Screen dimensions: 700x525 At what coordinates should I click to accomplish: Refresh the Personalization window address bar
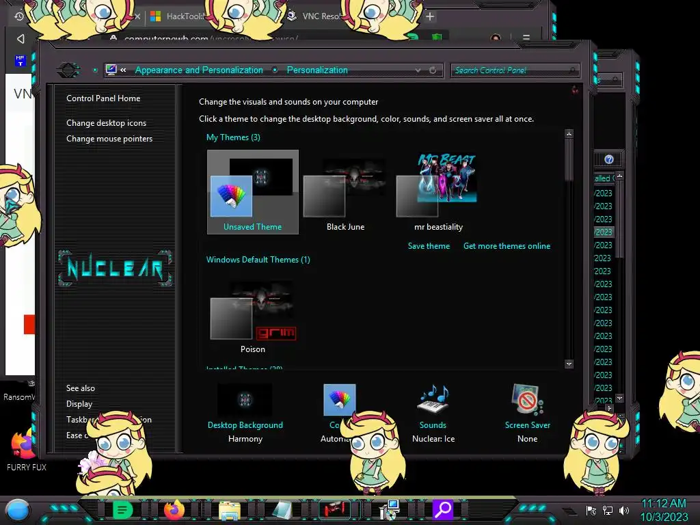[x=433, y=70]
